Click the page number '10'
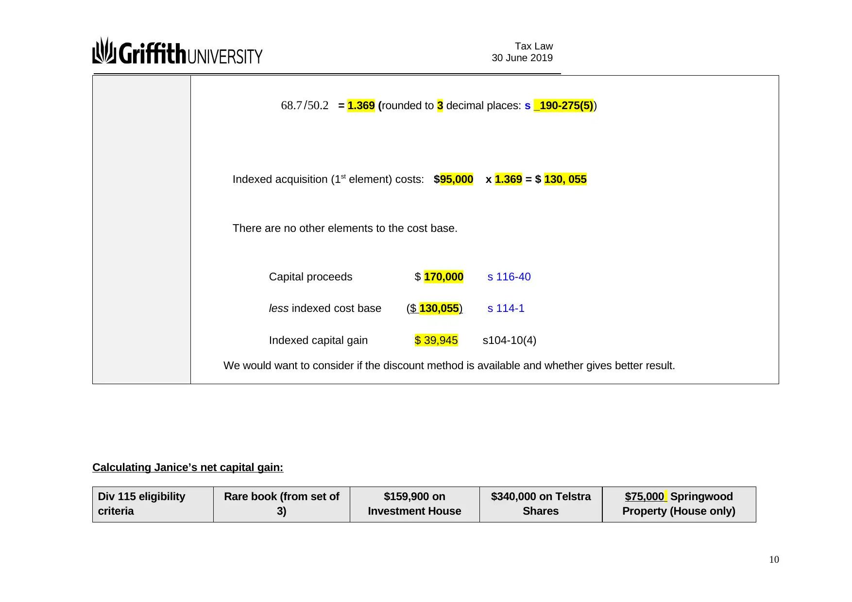Screen dimensions: 852x602 [x=774, y=560]
